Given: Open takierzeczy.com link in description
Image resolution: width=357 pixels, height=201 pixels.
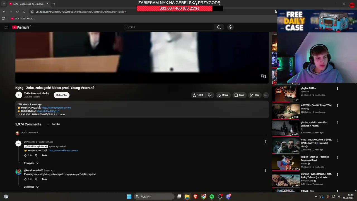Looking at the screenshot, I should tap(56, 108).
